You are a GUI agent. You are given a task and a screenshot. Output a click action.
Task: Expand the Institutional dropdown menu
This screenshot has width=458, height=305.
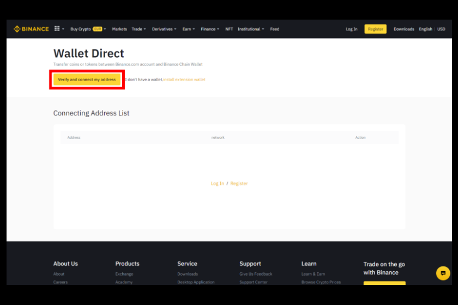[251, 29]
